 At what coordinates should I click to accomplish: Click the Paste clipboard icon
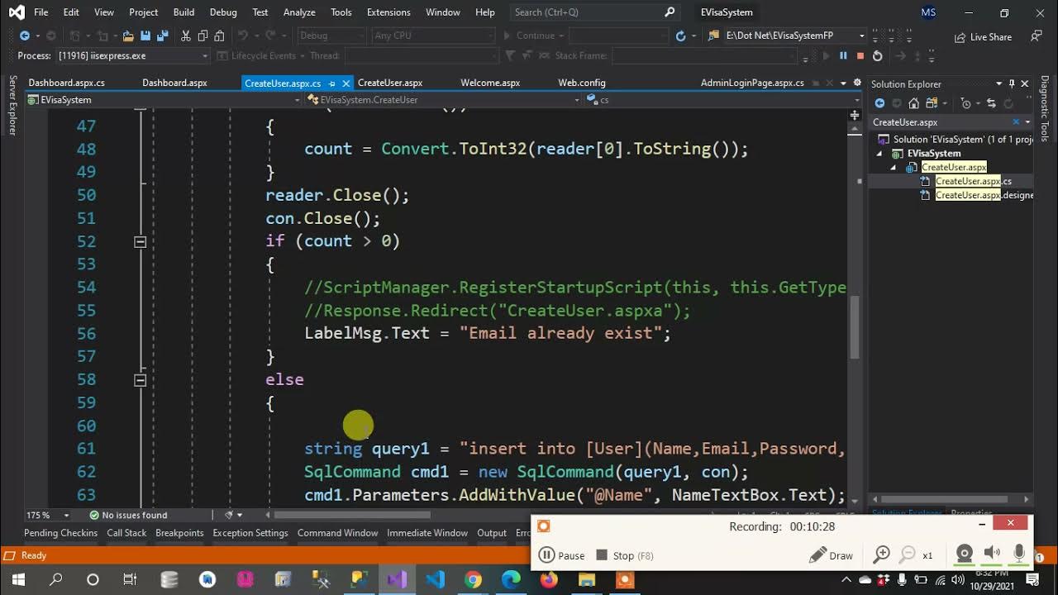220,36
